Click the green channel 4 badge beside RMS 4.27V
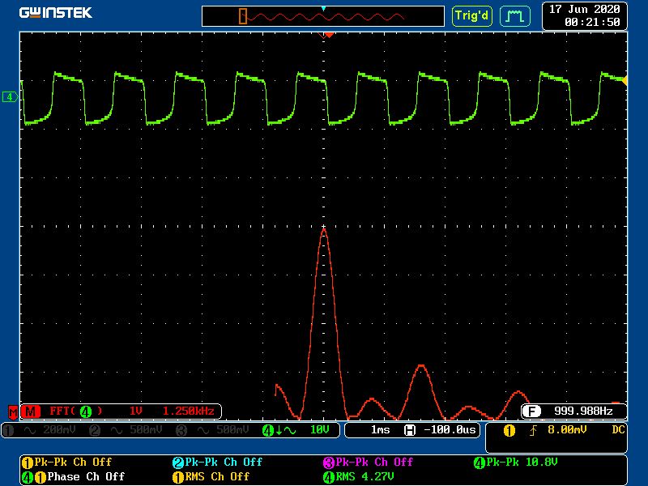 click(x=329, y=478)
